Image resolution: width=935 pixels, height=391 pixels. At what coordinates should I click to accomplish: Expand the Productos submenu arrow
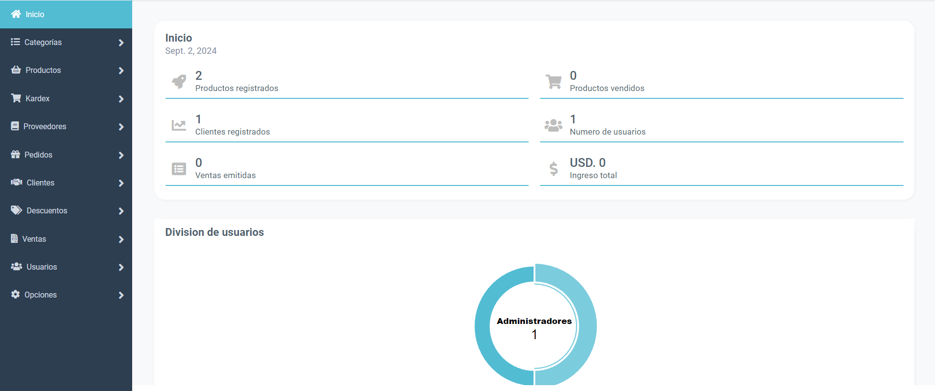tap(121, 70)
